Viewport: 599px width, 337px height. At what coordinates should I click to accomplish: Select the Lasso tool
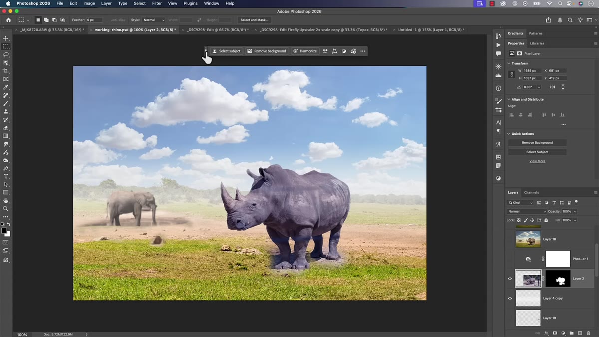(6, 54)
